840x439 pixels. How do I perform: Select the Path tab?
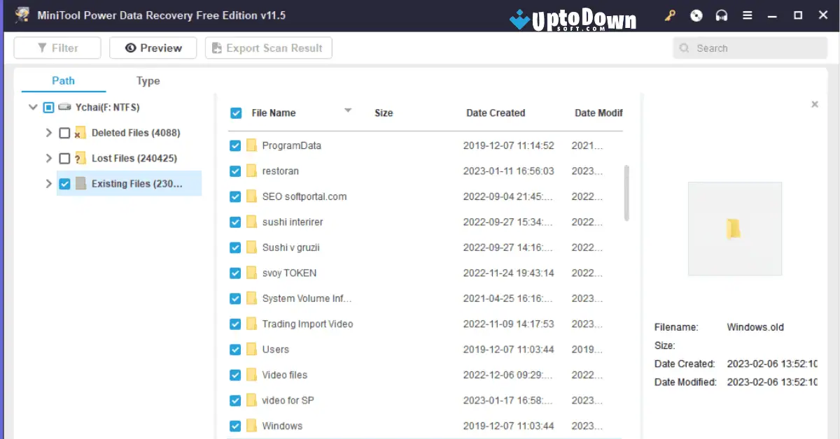tap(63, 80)
